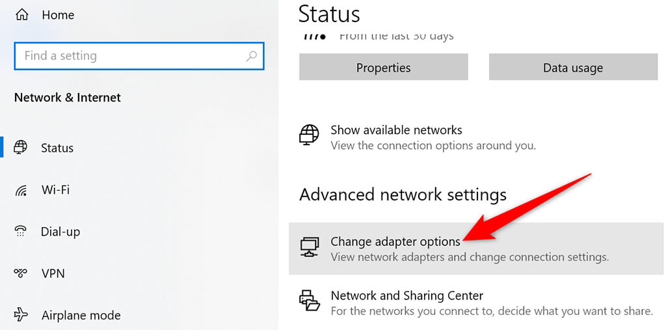Viewport: 666px width, 330px height.
Task: Select Wi-Fi in the sidebar
Action: point(55,190)
